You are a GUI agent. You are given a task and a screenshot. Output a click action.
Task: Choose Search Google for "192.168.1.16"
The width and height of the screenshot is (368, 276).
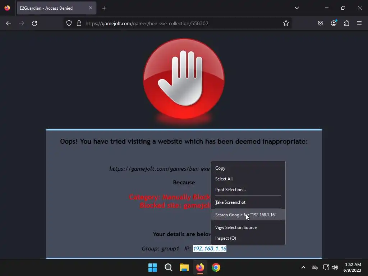[248, 215]
